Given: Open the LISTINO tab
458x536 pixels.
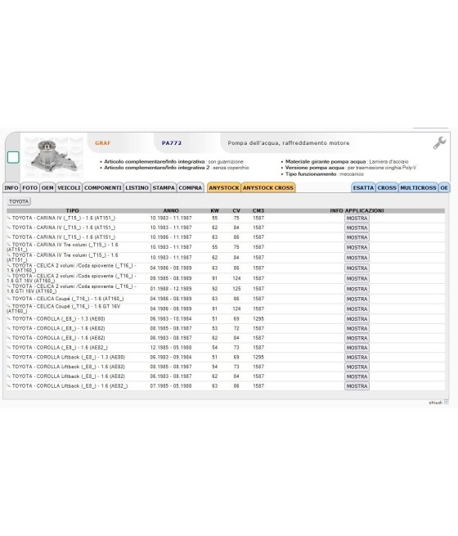Looking at the screenshot, I should (x=137, y=187).
